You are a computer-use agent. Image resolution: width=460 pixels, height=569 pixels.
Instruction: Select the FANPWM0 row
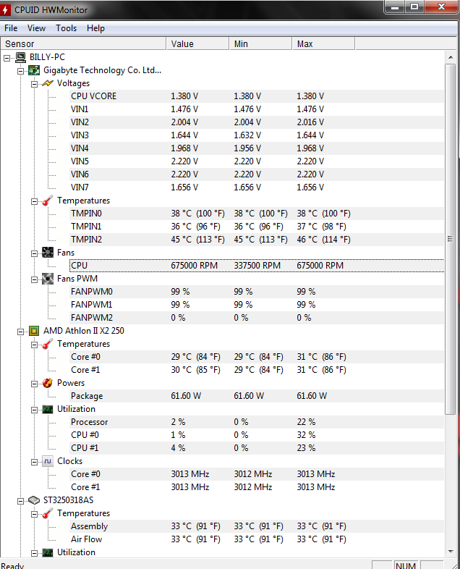[257, 292]
